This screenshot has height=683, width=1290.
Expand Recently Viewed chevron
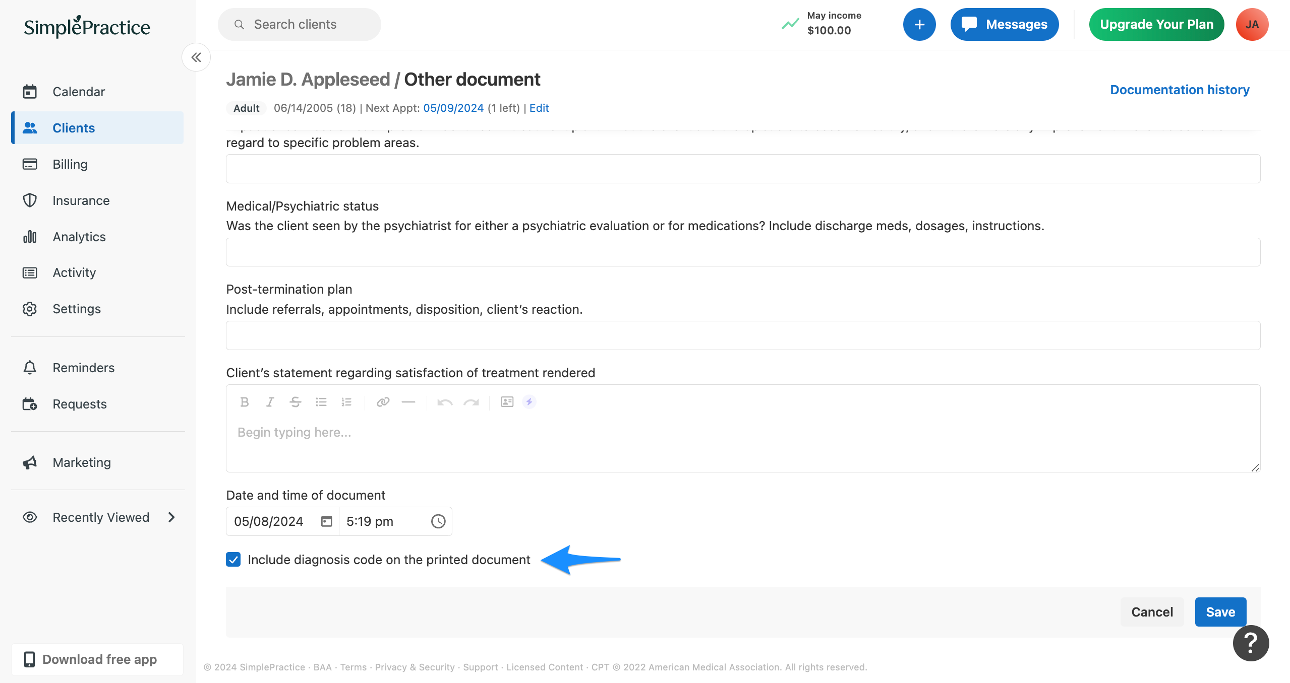tap(172, 517)
